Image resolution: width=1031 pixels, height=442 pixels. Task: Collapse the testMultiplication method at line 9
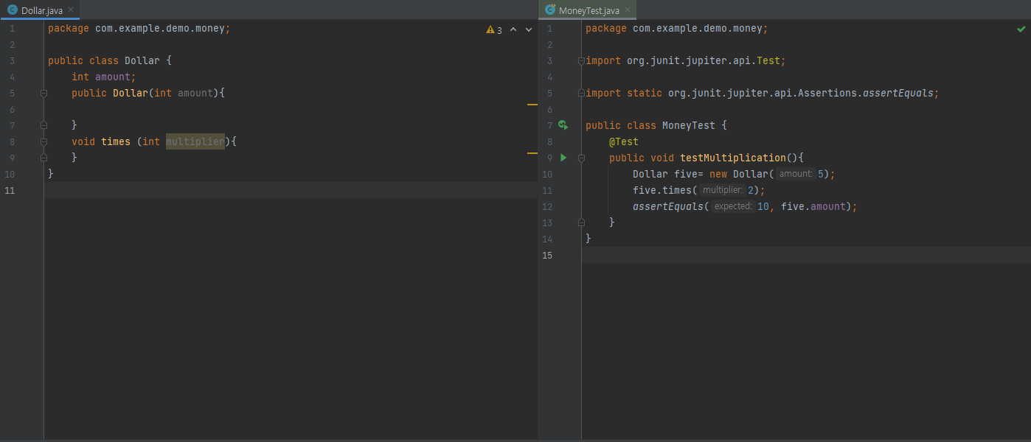[x=581, y=158]
